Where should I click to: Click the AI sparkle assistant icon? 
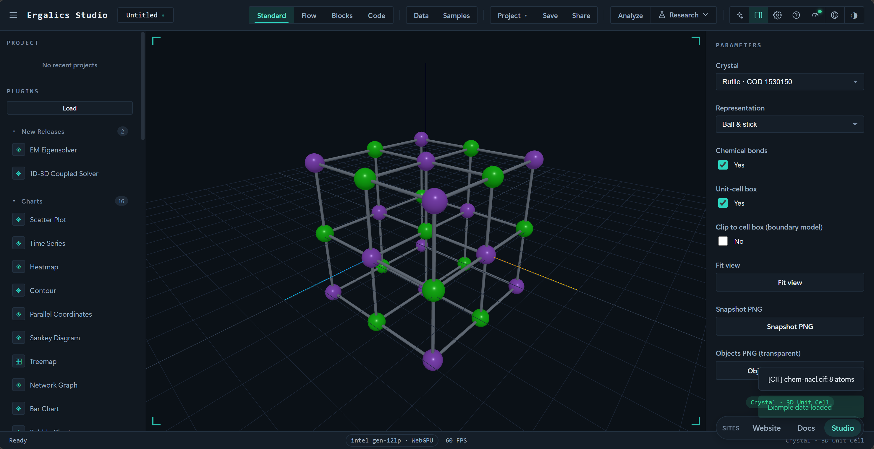[x=740, y=15]
